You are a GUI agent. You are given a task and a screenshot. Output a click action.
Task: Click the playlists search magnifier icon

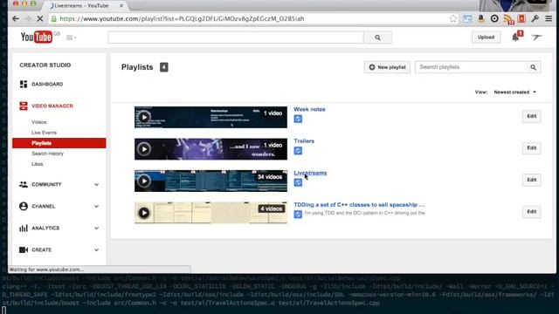(x=533, y=67)
